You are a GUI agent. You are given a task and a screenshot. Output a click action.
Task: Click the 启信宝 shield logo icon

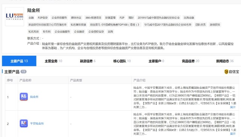click(226, 72)
